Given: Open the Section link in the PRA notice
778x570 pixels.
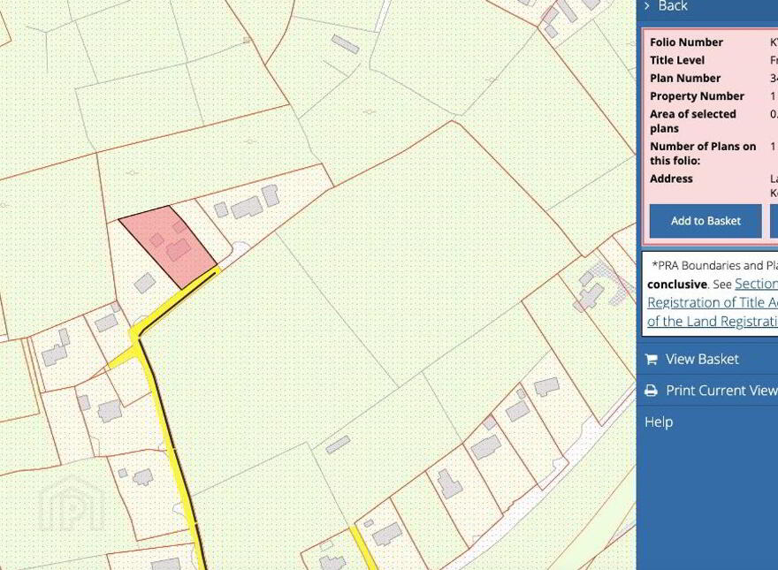Looking at the screenshot, I should coord(756,284).
